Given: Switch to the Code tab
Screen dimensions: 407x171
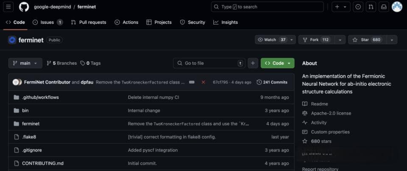Looking at the screenshot, I should pos(15,22).
